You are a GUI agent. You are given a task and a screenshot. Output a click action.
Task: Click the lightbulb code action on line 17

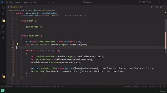tap(17, 44)
